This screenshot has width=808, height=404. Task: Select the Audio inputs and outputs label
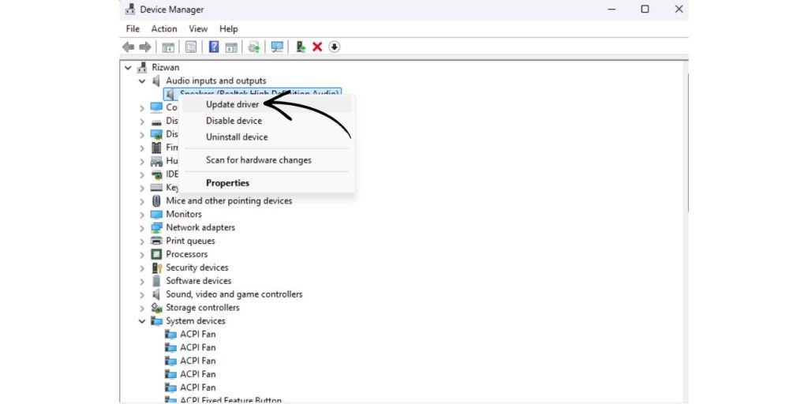tap(216, 80)
